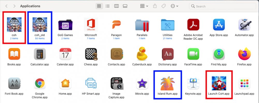Go back with the back arrow
The height and width of the screenshot is (103, 259).
click(x=6, y=6)
